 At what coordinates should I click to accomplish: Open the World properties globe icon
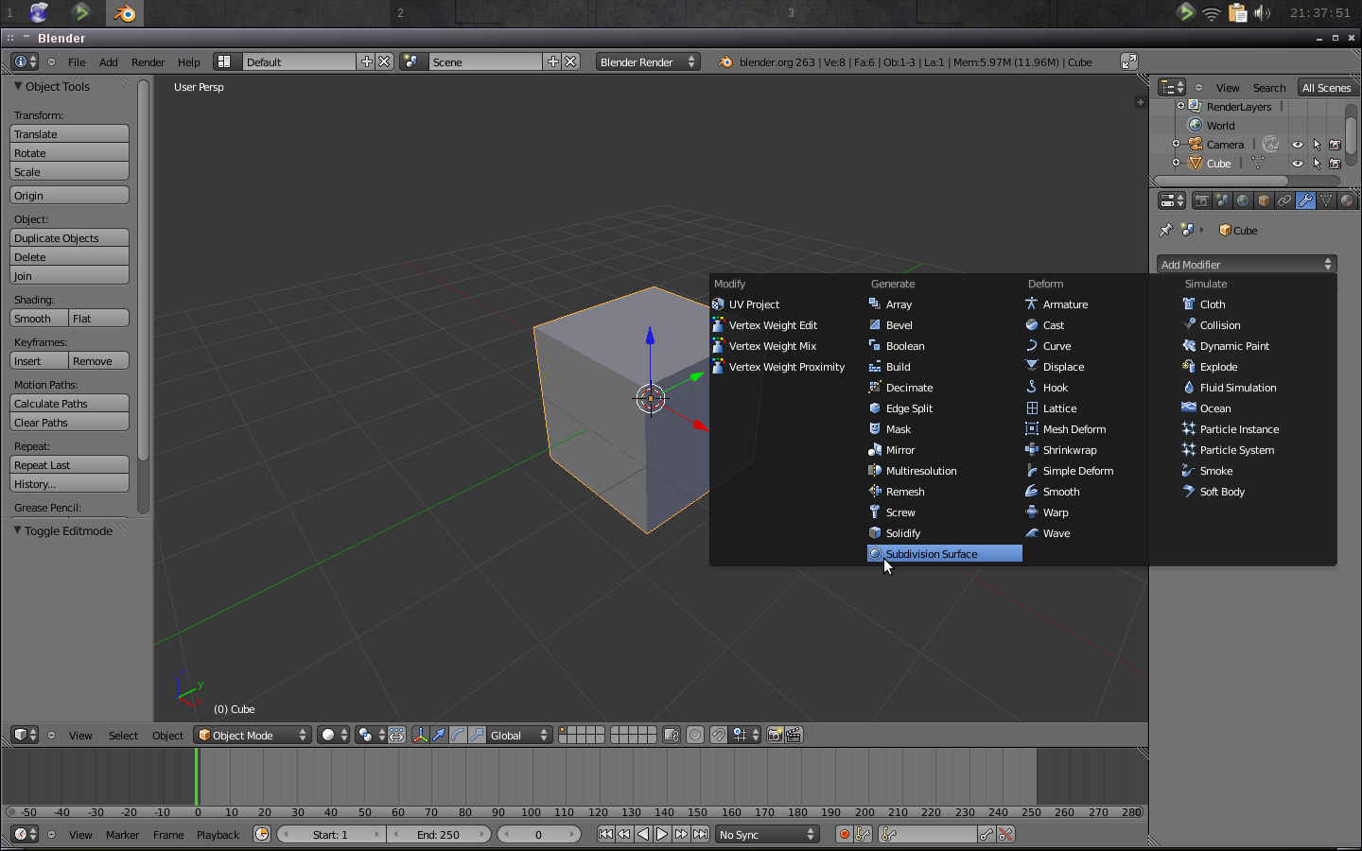[x=1244, y=200]
